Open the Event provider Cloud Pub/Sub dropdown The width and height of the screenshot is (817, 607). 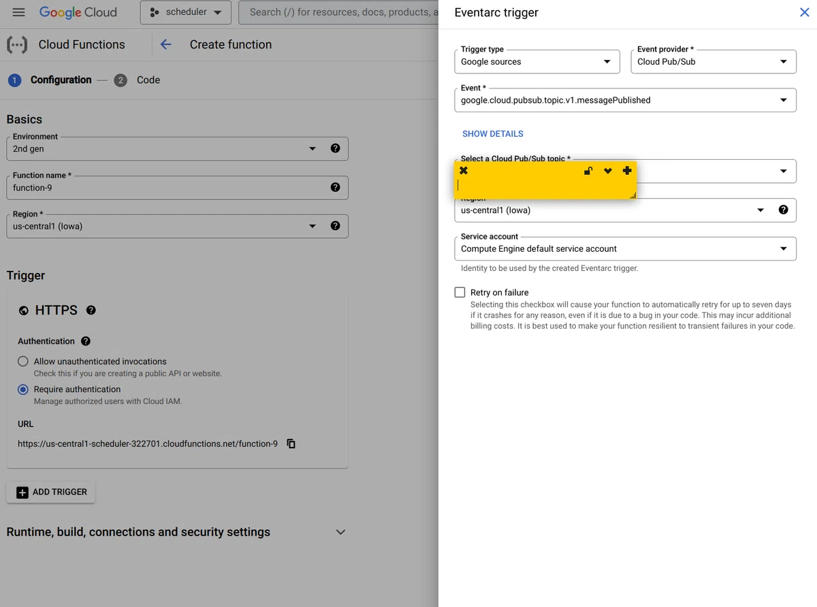pos(714,61)
